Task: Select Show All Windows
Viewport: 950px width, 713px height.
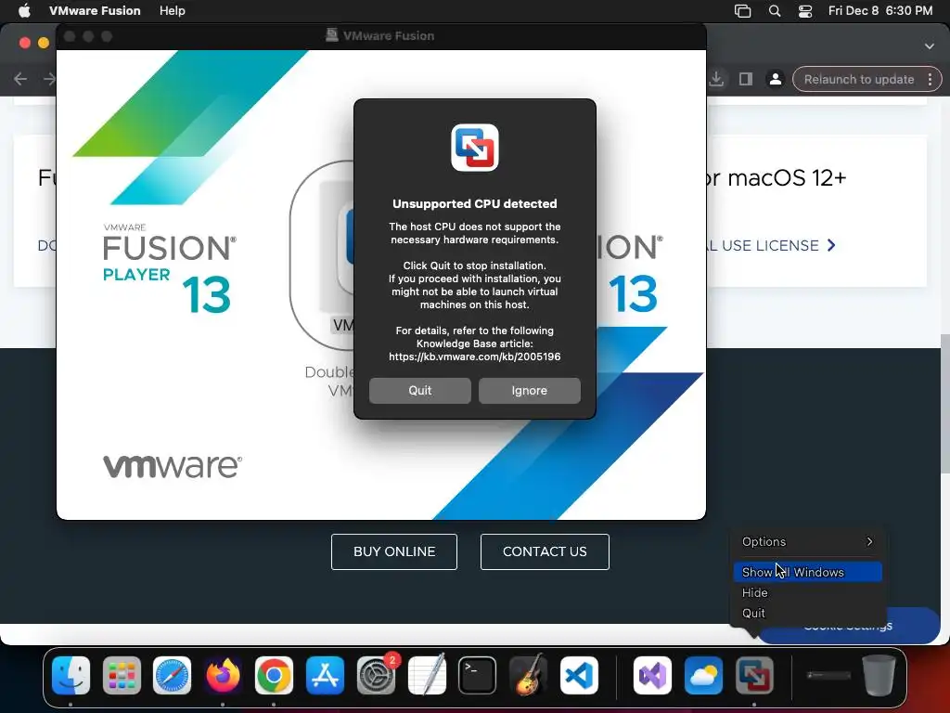Action: [808, 572]
